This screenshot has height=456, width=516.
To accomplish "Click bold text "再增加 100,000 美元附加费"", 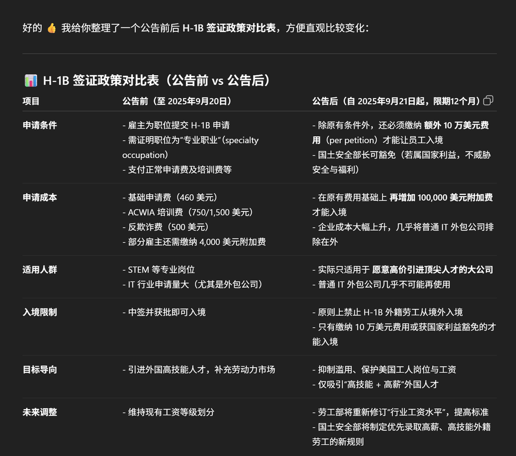I will [x=441, y=197].
